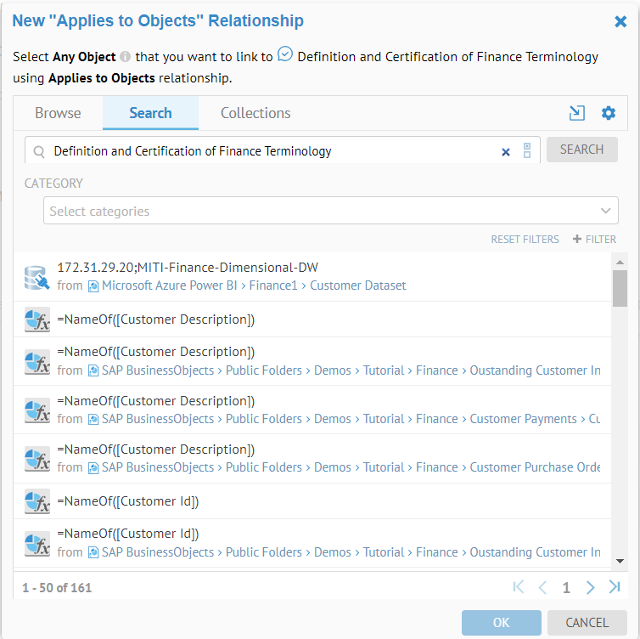Click inside the search input field

(272, 151)
